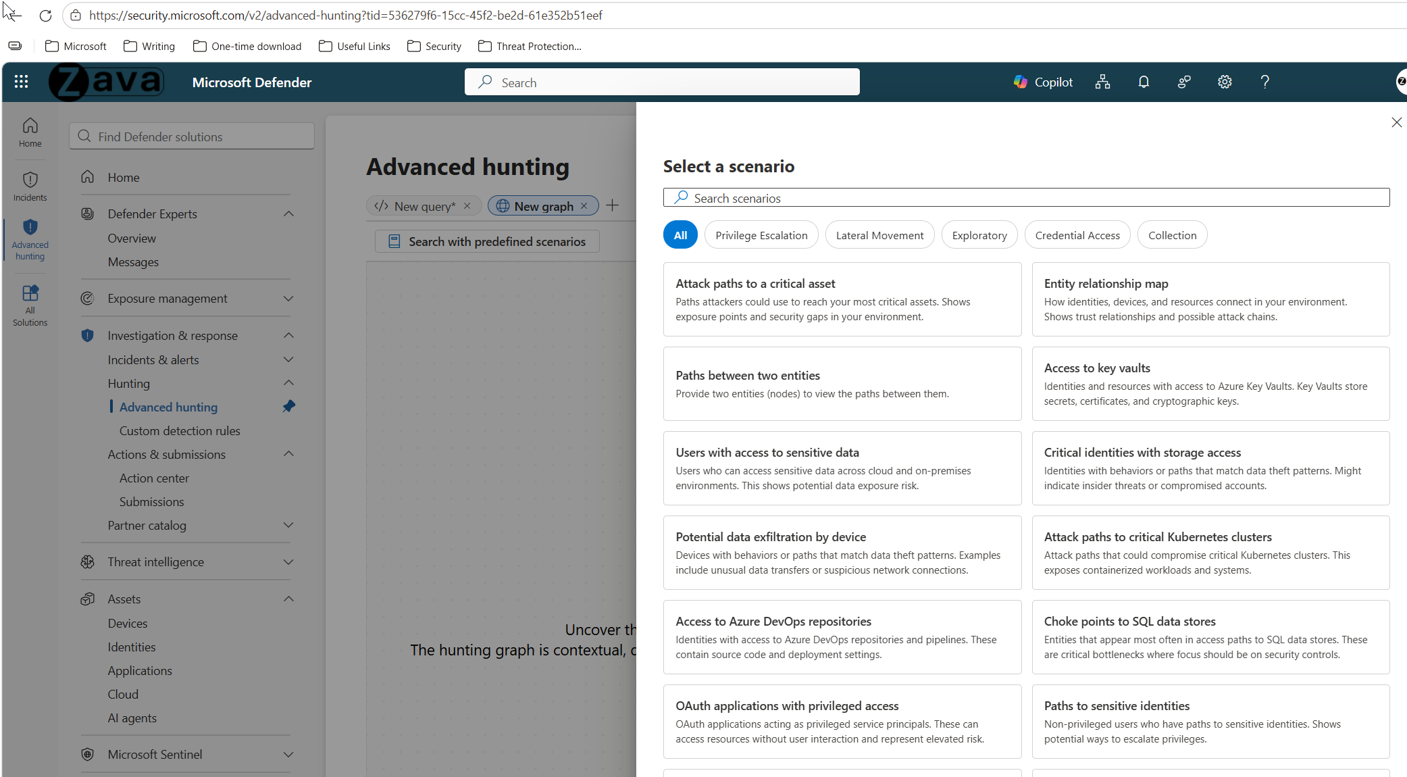Click the Help question mark icon
1407x777 pixels.
click(x=1264, y=82)
